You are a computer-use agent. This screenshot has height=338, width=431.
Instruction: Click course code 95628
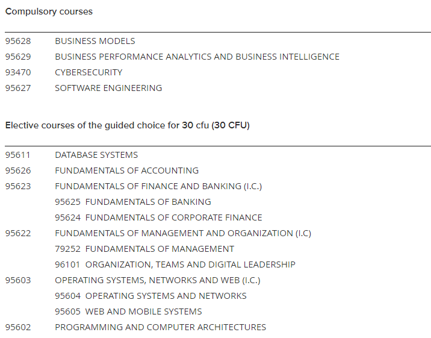click(x=18, y=41)
